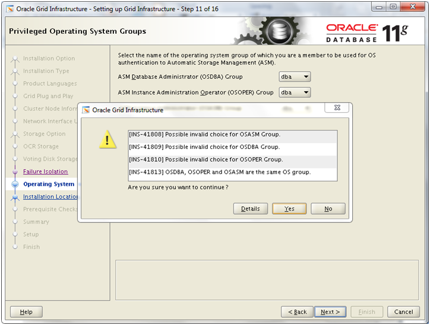Click Setup step in sidebar
430x325 pixels.
tap(31, 234)
